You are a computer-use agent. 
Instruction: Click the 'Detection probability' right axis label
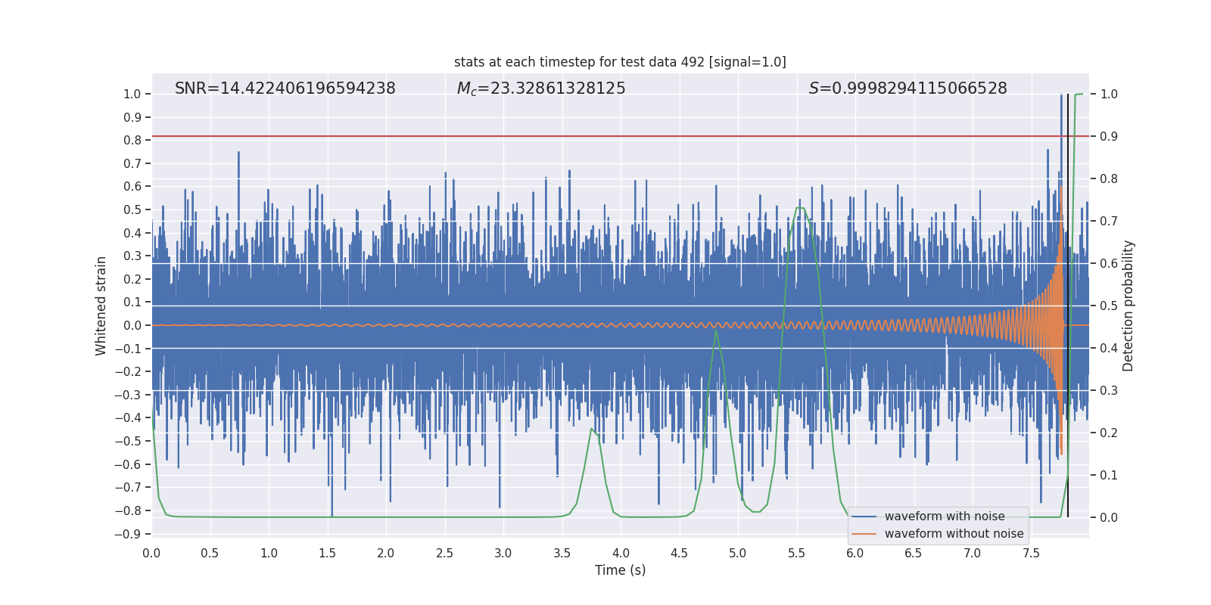(1129, 306)
